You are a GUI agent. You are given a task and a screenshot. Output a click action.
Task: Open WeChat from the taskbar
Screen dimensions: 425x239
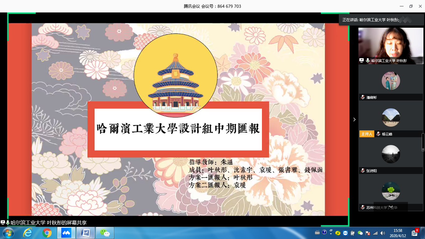tap(105, 233)
